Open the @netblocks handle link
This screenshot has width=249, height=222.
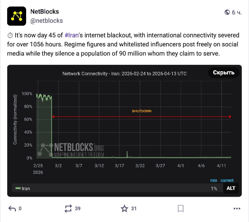pos(46,21)
